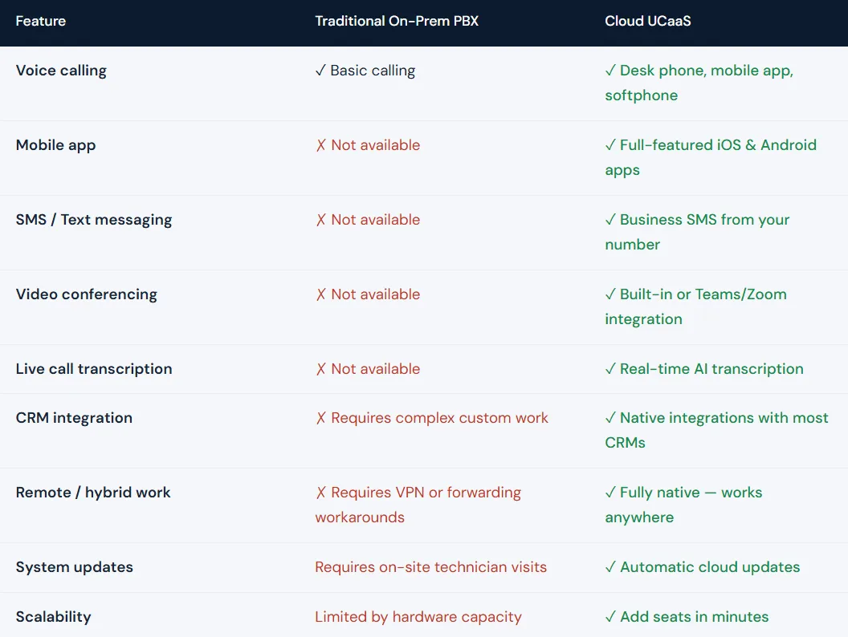
Task: Click the checkmark beside Basic calling
Action: coord(320,71)
